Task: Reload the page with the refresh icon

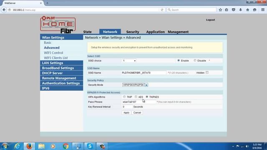Action: coord(162,10)
